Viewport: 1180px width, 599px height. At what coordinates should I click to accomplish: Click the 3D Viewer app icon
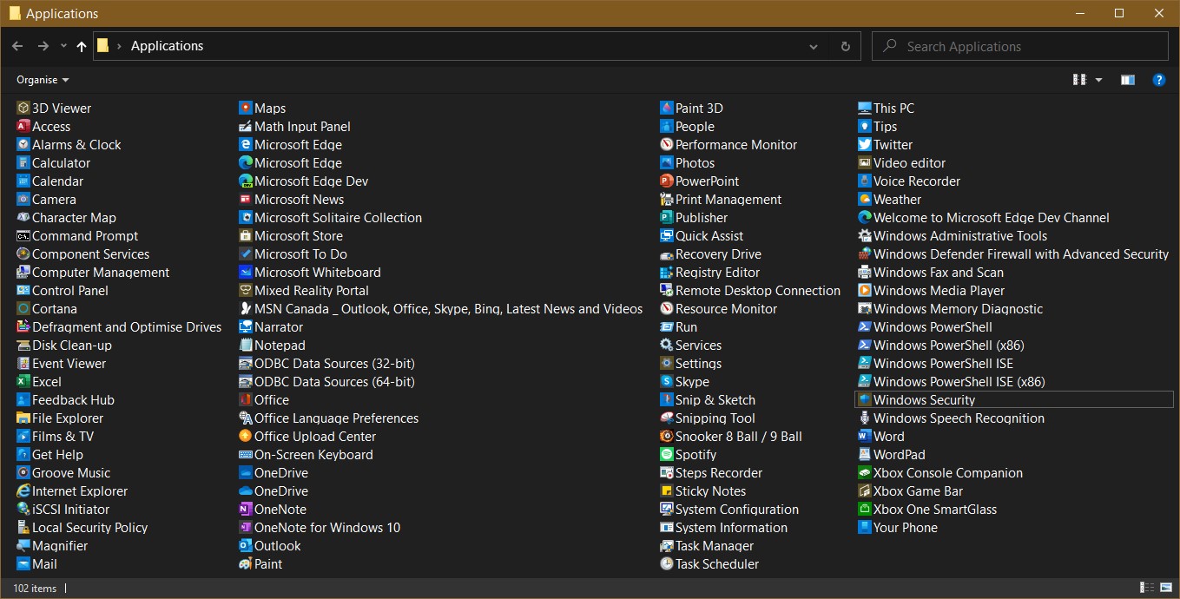[23, 109]
